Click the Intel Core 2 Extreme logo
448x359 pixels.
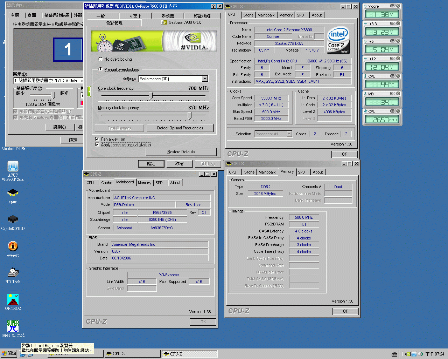(x=338, y=40)
